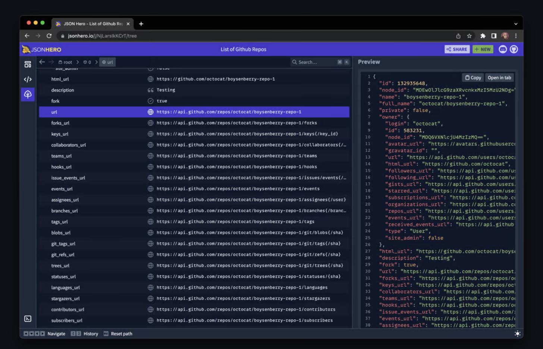Click Navigate label in footer
543x349 pixels.
point(56,334)
